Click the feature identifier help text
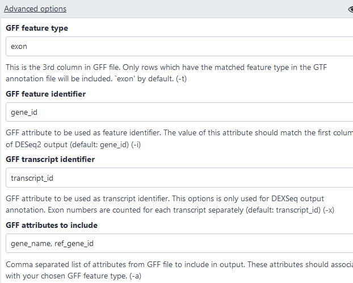This screenshot has width=353, height=283. coord(170,133)
